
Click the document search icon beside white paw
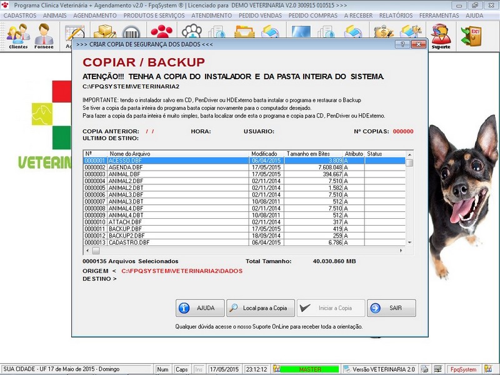coord(217,32)
